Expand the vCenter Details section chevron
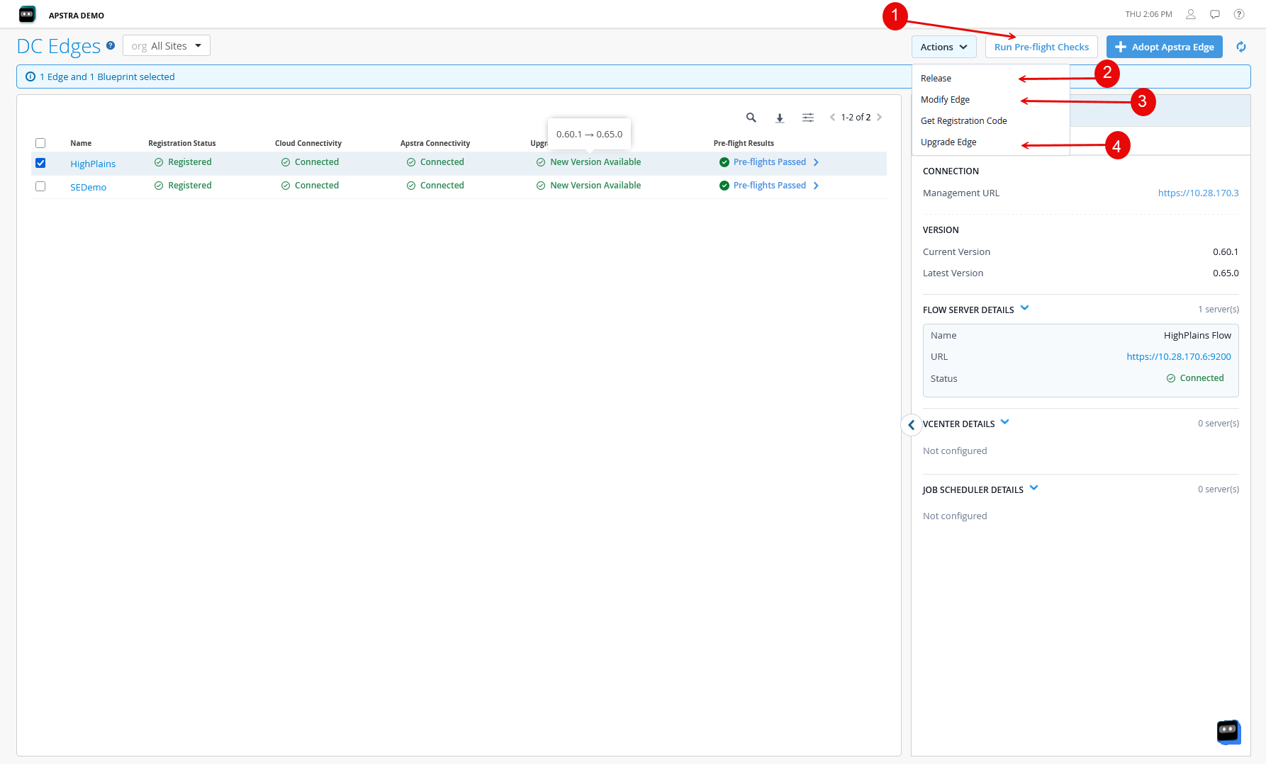 1004,422
